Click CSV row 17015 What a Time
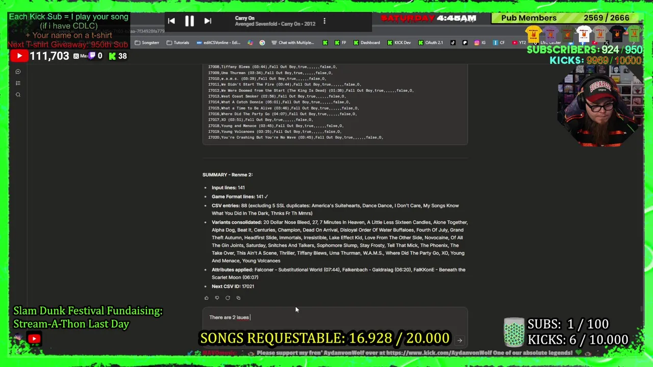The image size is (653, 367). pos(283,108)
